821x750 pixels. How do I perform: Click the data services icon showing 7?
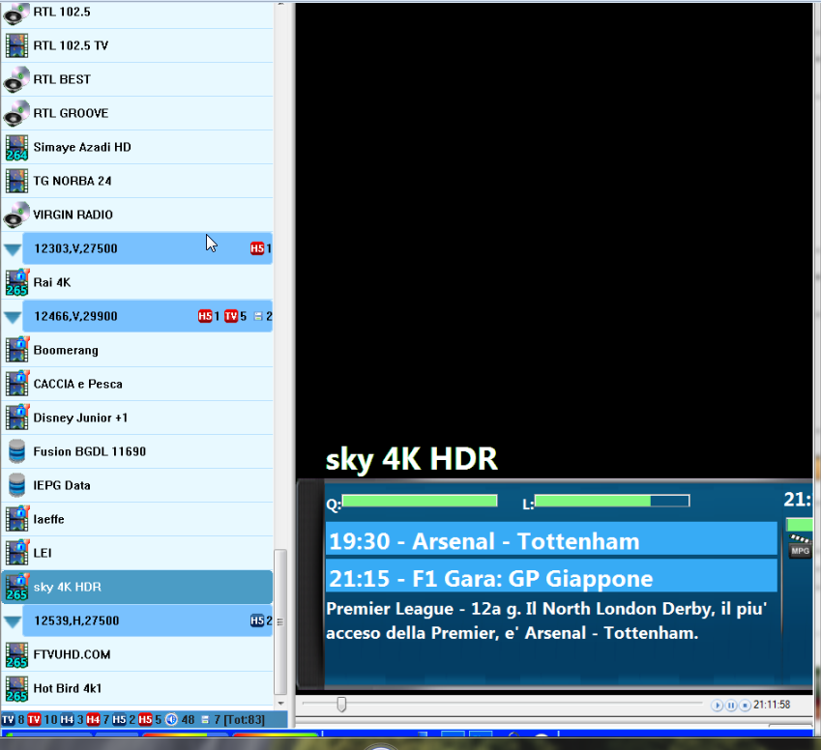(205, 720)
